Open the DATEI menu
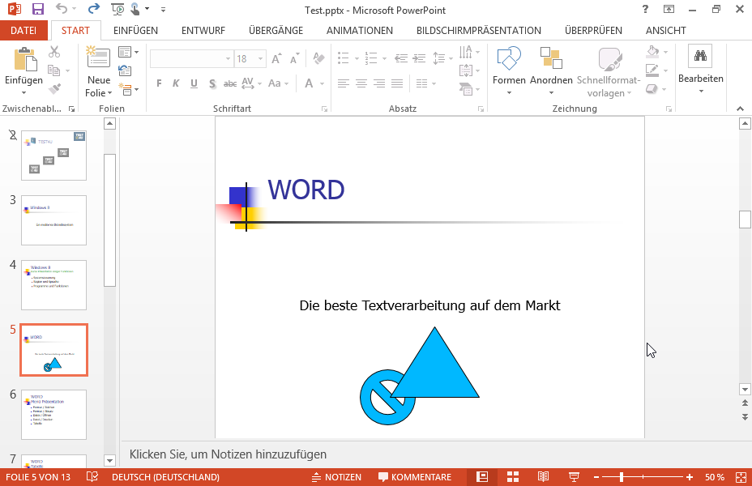 click(23, 30)
